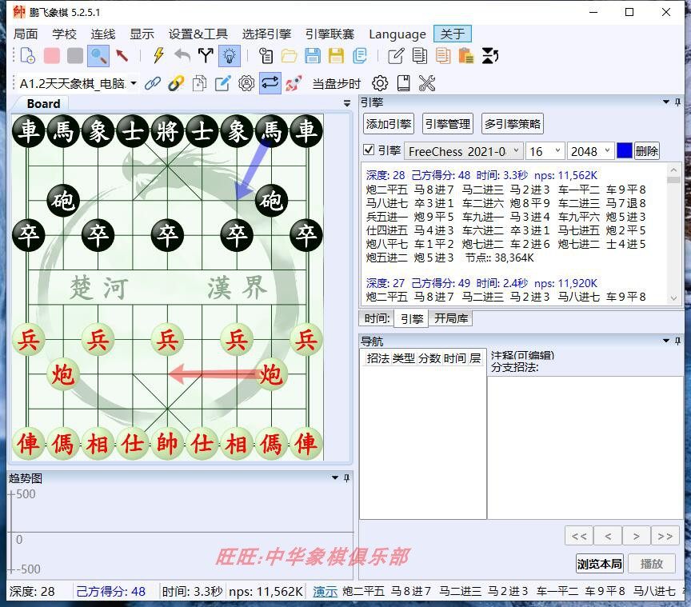Screen dimensions: 691x607
Task: Open the A1.2天天象棋 scheme dropdown
Action: (x=133, y=83)
